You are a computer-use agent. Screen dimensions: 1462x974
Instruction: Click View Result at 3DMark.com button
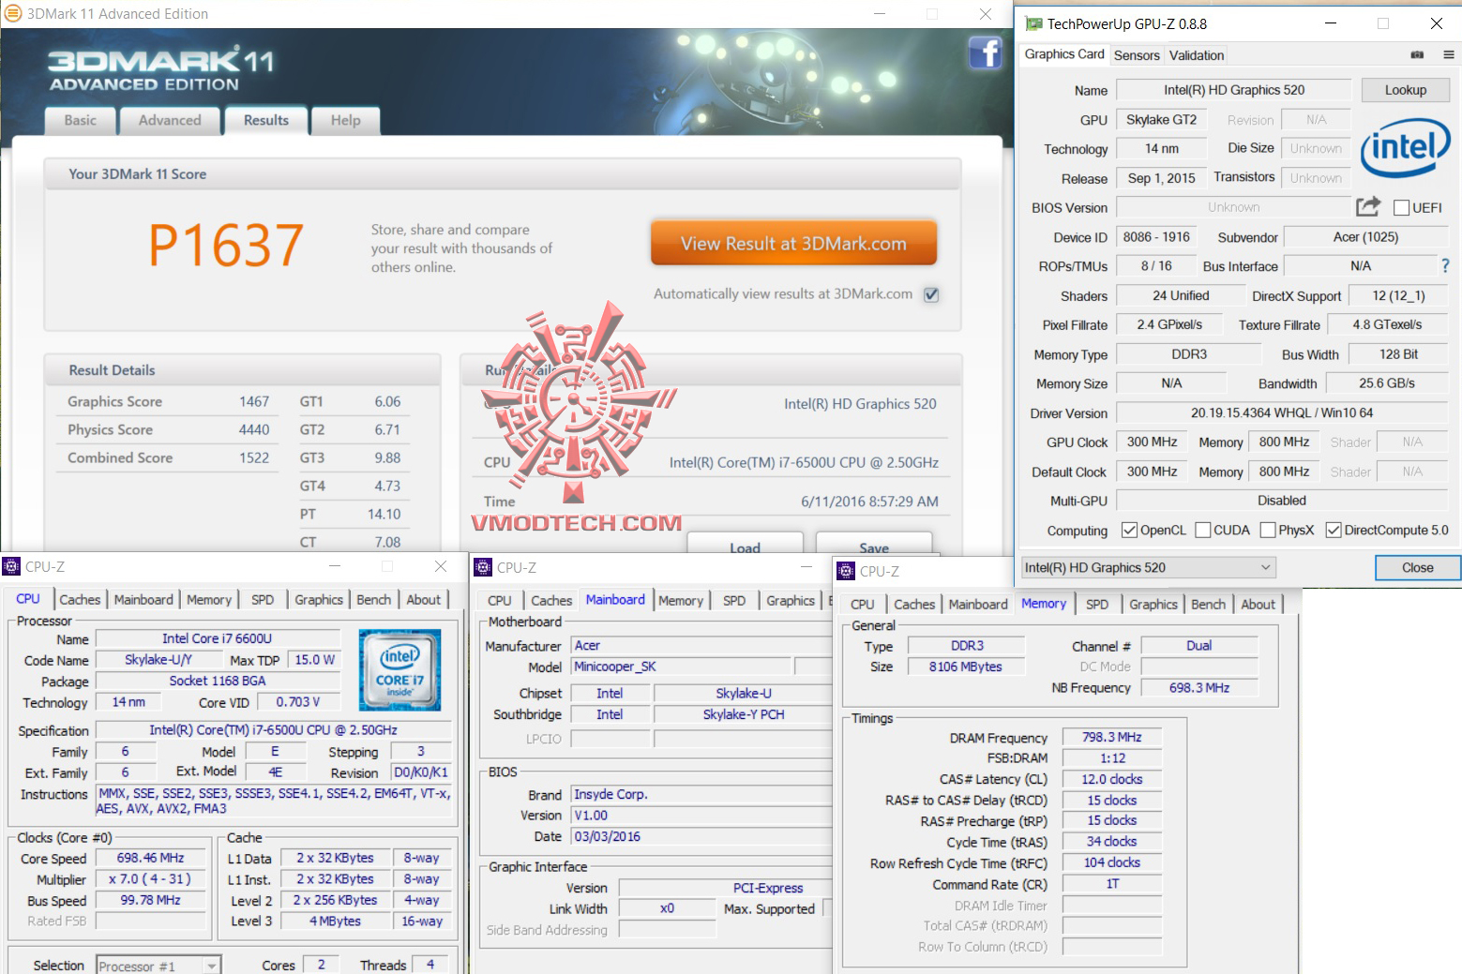click(793, 244)
